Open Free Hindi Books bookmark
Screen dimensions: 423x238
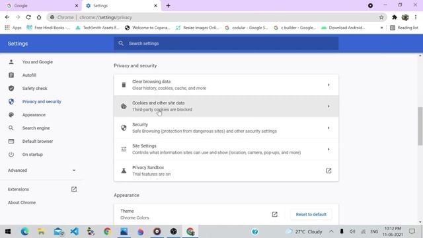coord(48,28)
